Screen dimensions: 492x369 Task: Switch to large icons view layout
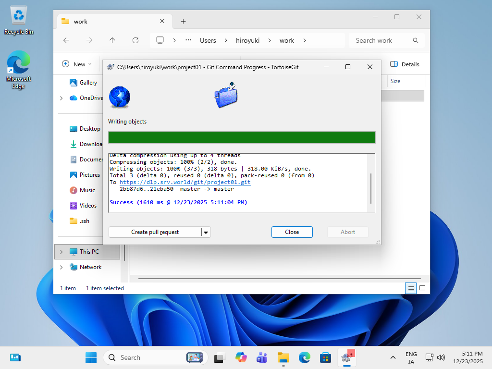(422, 288)
